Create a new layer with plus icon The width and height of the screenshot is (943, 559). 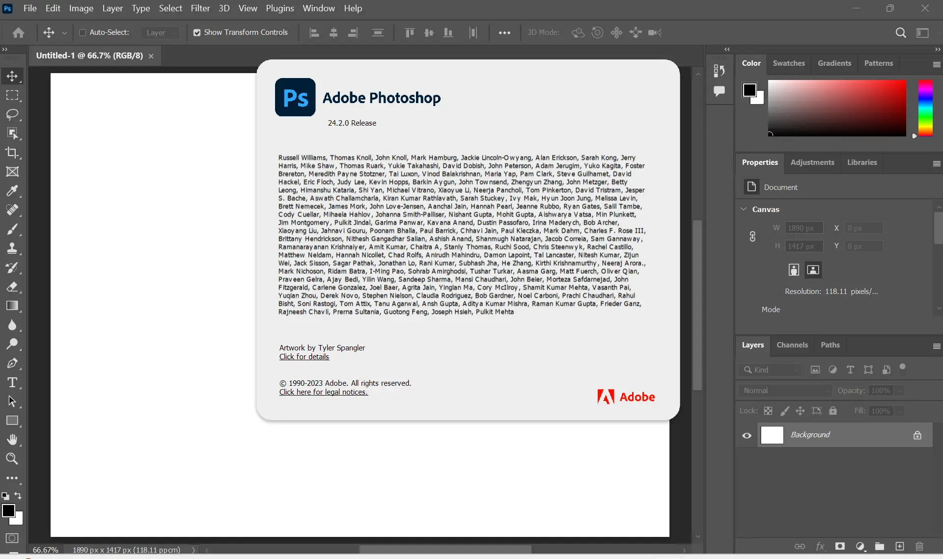pos(899,546)
